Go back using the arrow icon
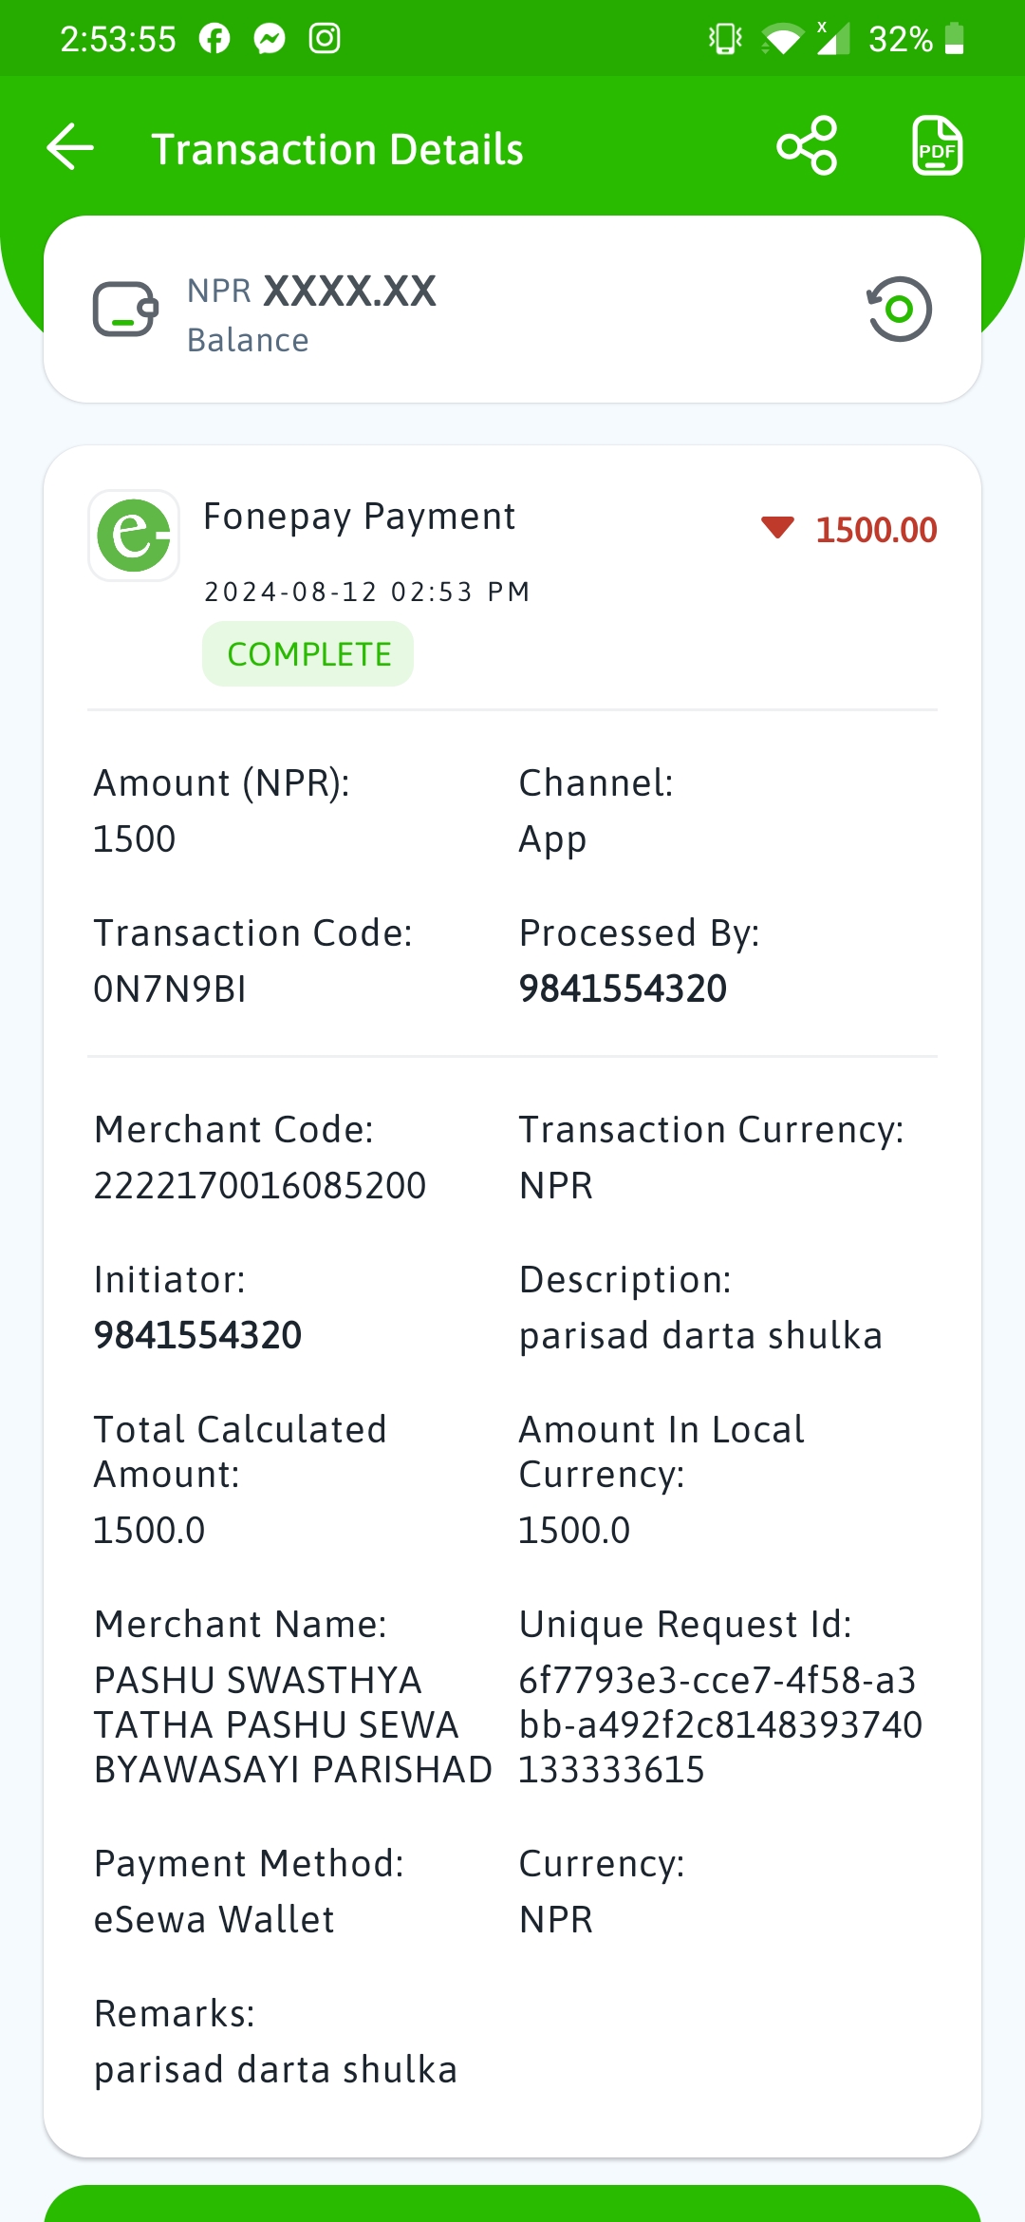Screen dimensions: 1025x2222 pos(70,147)
